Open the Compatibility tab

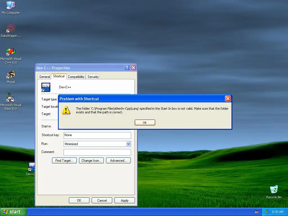[76, 76]
